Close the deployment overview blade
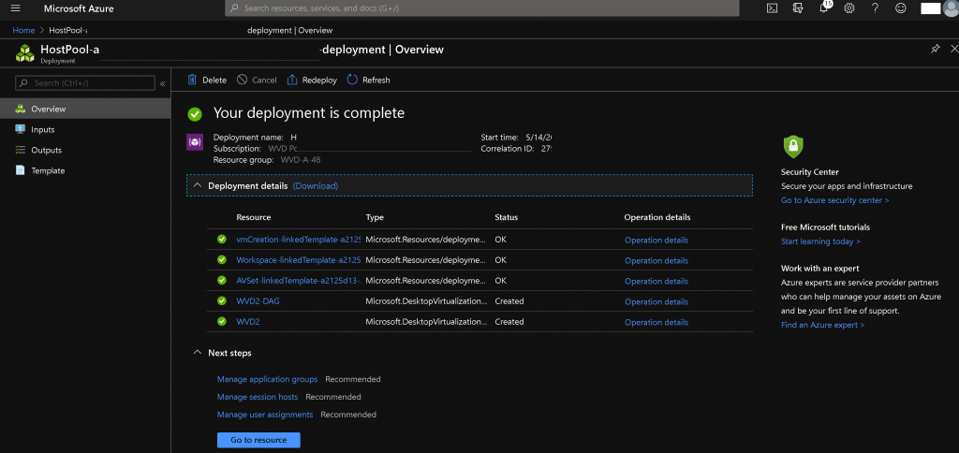 pos(954,49)
